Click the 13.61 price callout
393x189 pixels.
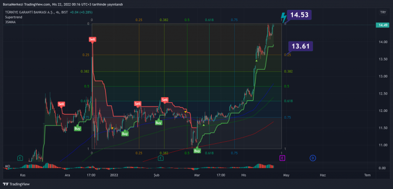pyautogui.click(x=300, y=46)
